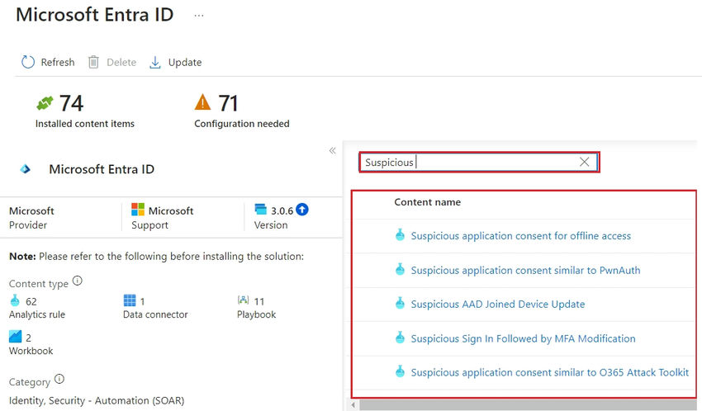Open Suspicious application consent for offline access

[x=520, y=236]
